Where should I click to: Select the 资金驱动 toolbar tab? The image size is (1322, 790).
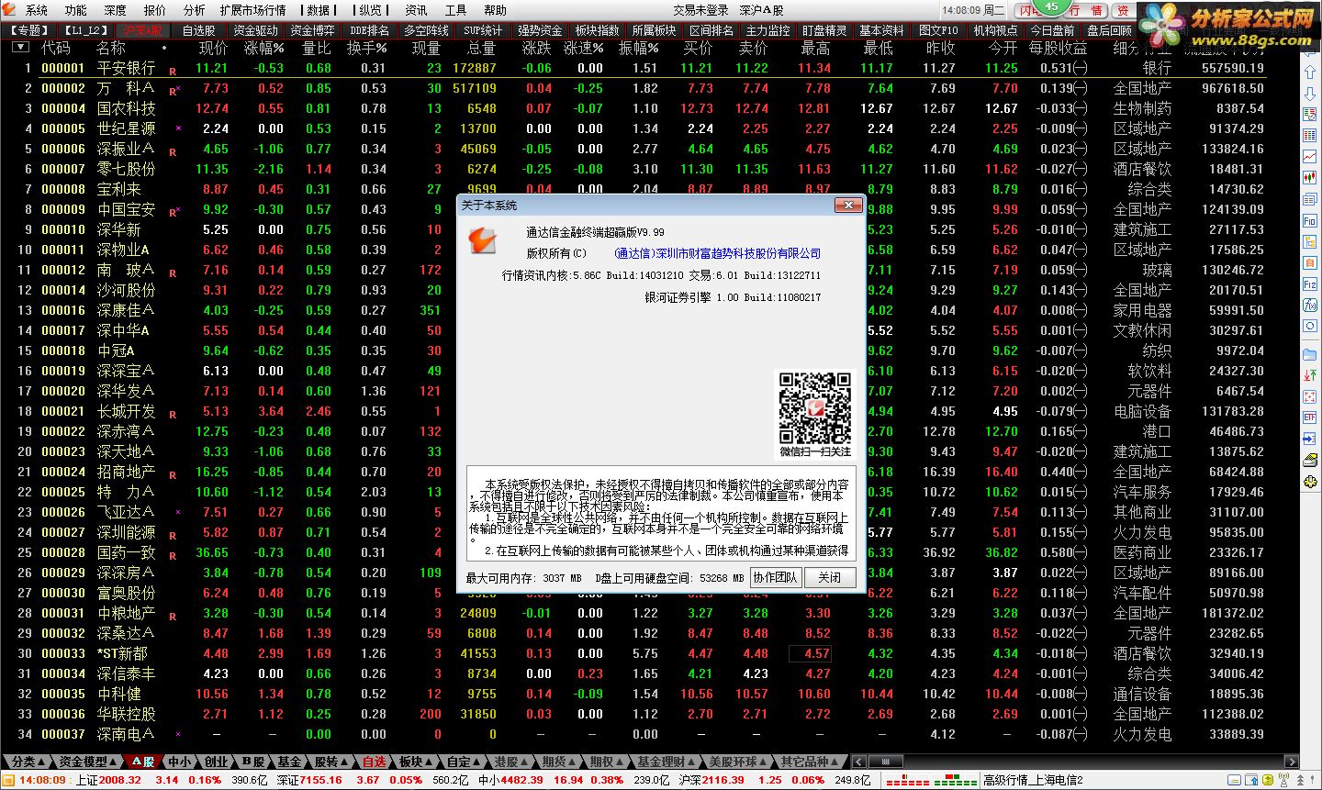pos(255,30)
